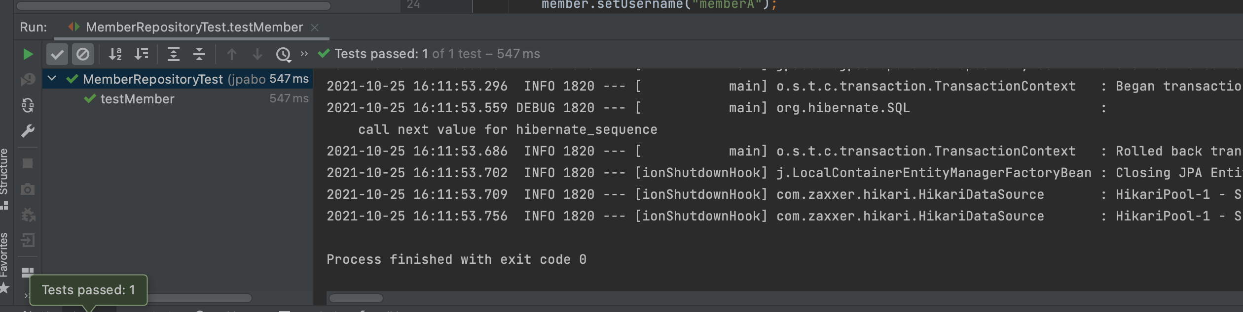1243x312 pixels.
Task: Open the Favorites tool window tab
Action: 4,256
